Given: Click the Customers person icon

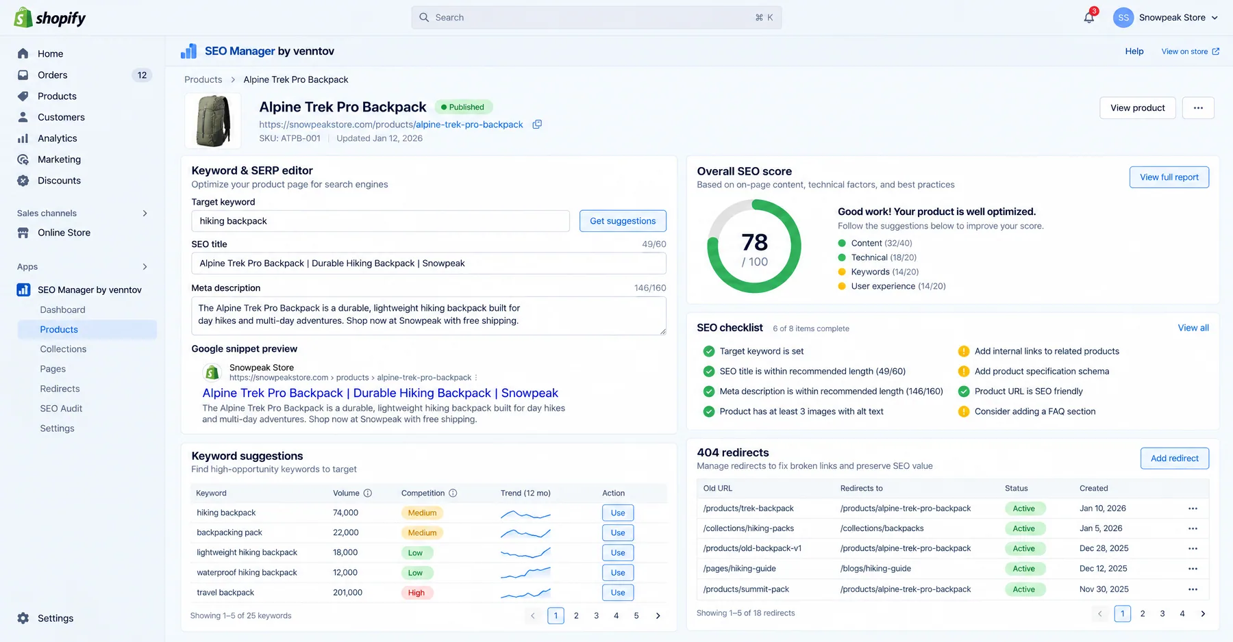Looking at the screenshot, I should pyautogui.click(x=23, y=117).
